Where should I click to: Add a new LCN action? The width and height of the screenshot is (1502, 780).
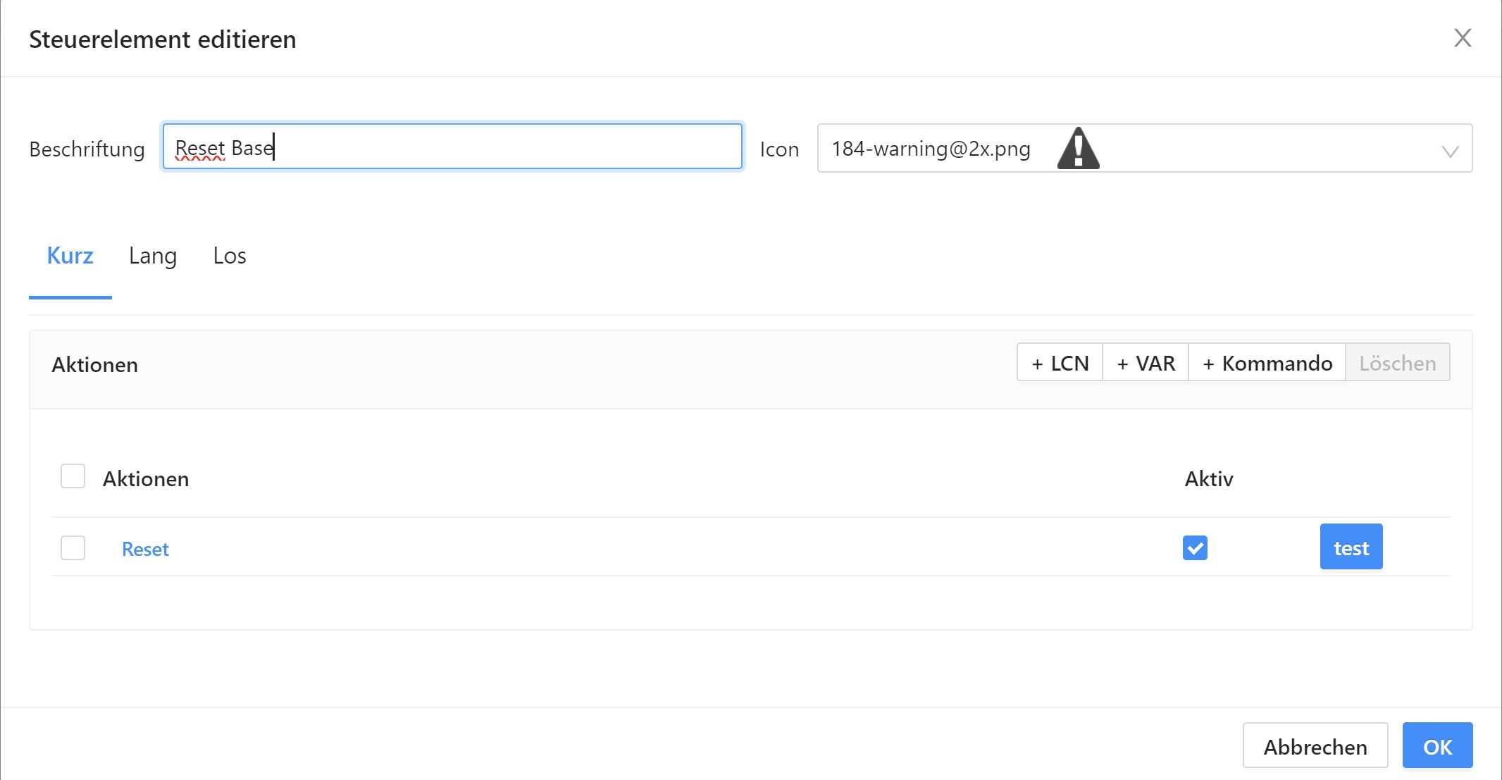pyautogui.click(x=1060, y=363)
